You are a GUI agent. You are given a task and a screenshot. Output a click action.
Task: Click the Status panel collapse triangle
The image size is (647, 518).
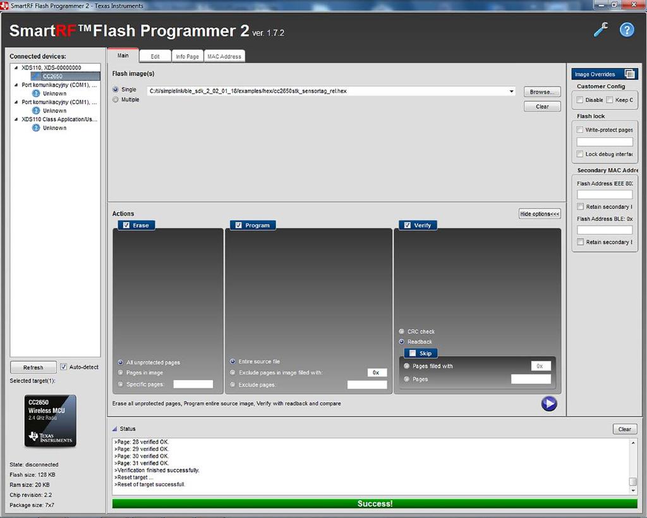(115, 429)
